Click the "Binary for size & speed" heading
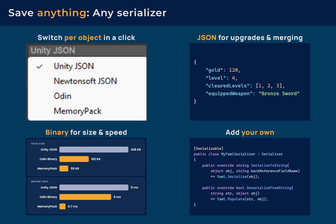 tap(86, 132)
